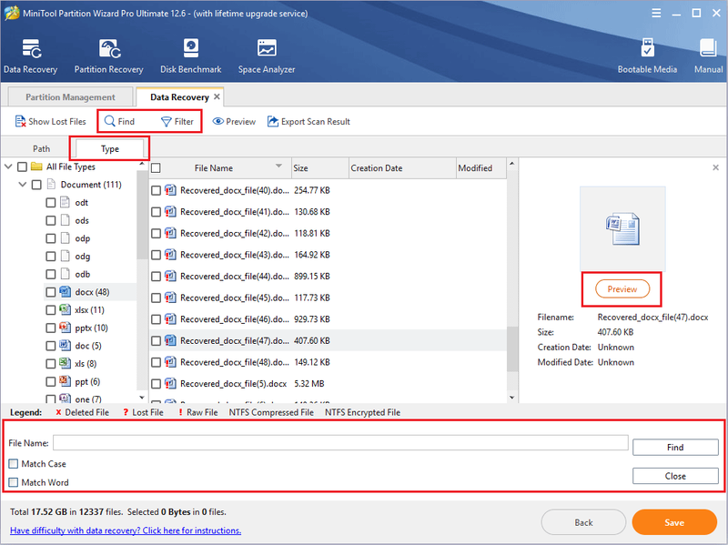The width and height of the screenshot is (728, 545).
Task: Open the data recovery instructions link
Action: (126, 530)
